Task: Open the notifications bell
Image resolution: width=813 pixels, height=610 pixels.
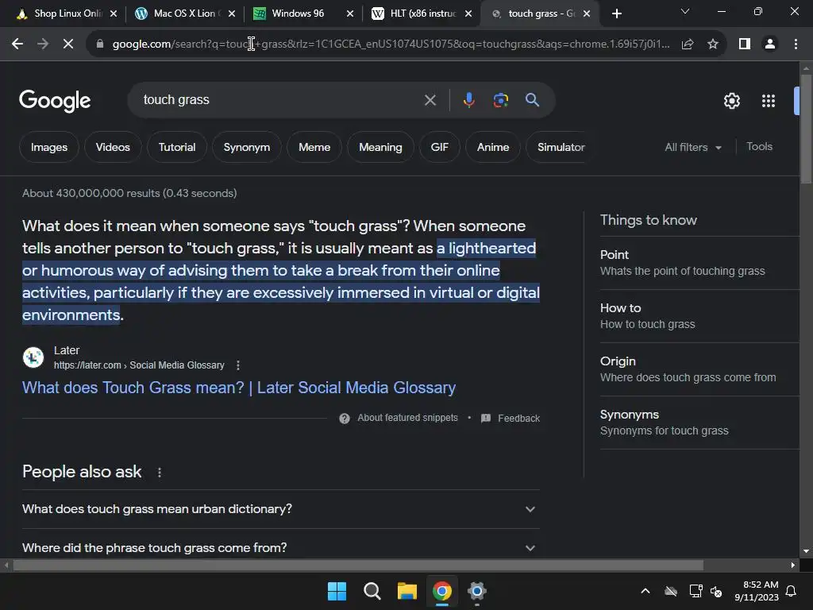Action: (792, 591)
